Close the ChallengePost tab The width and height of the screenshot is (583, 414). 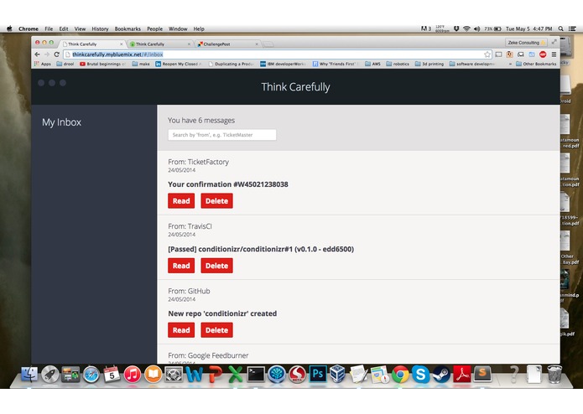coord(257,44)
